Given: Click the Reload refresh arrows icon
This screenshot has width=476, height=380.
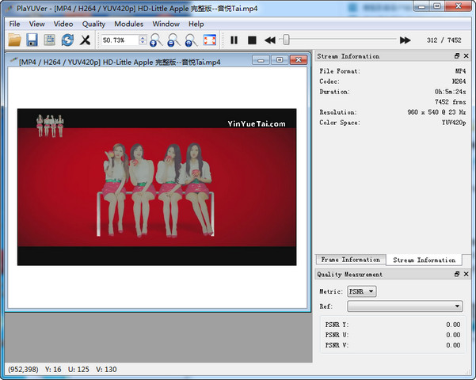Looking at the screenshot, I should point(67,40).
